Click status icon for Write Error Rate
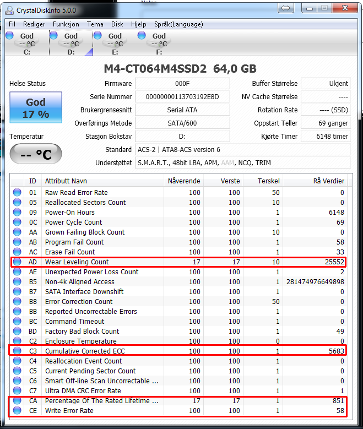 [x=17, y=410]
